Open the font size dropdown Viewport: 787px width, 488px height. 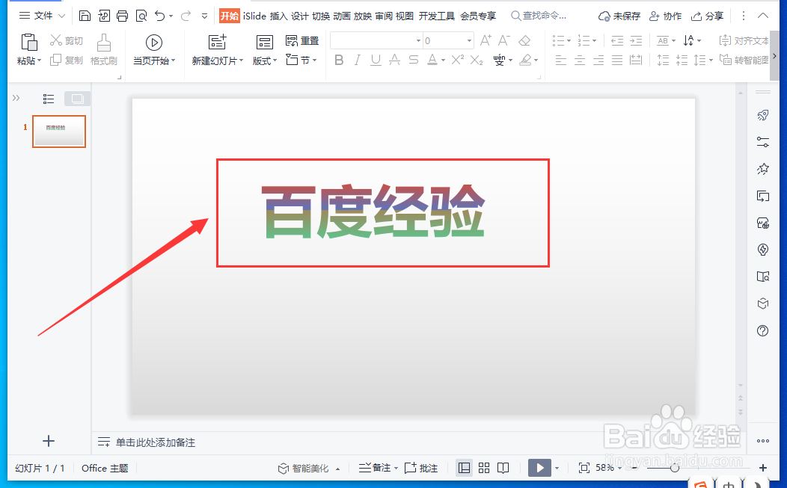click(x=469, y=40)
